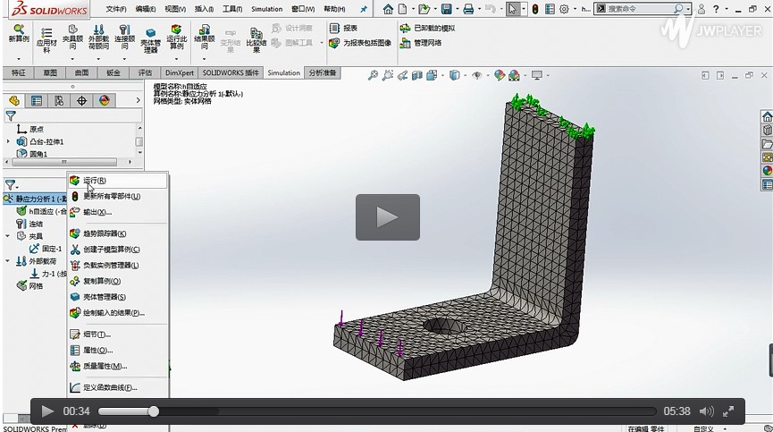Choose 运行(R) from the context menu
Image resolution: width=773 pixels, height=432 pixels.
[x=95, y=181]
